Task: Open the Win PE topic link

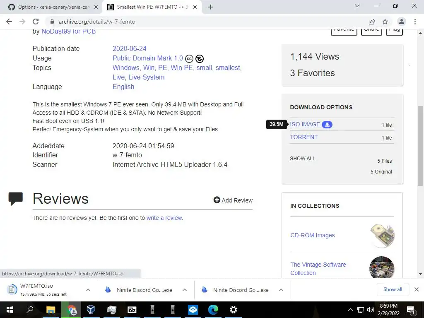Action: pos(182,67)
